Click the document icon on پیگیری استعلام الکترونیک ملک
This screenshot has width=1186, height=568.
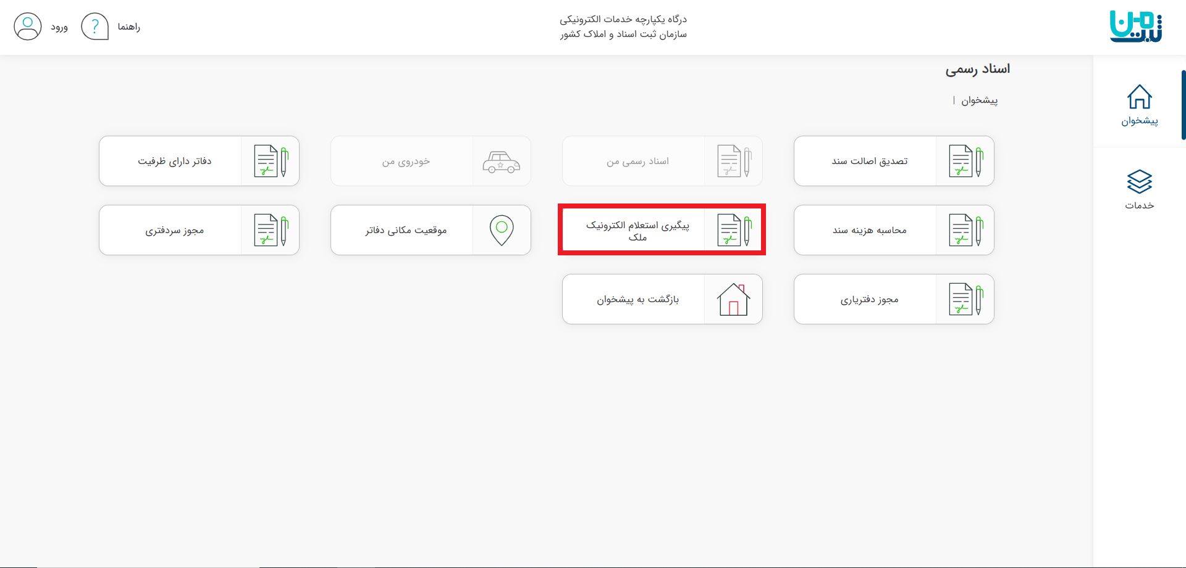(734, 229)
